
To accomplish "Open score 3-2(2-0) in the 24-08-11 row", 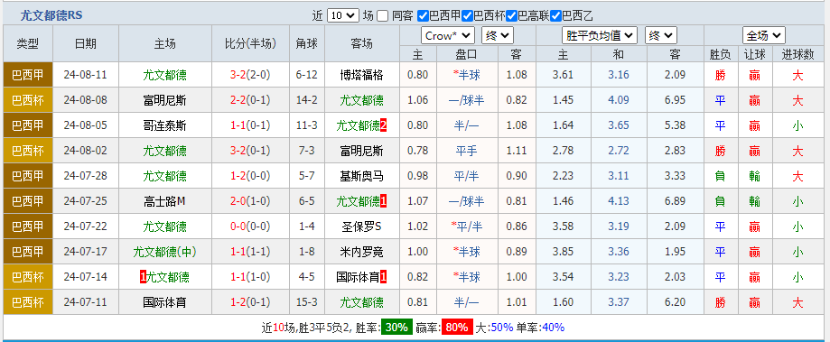I will coord(250,75).
